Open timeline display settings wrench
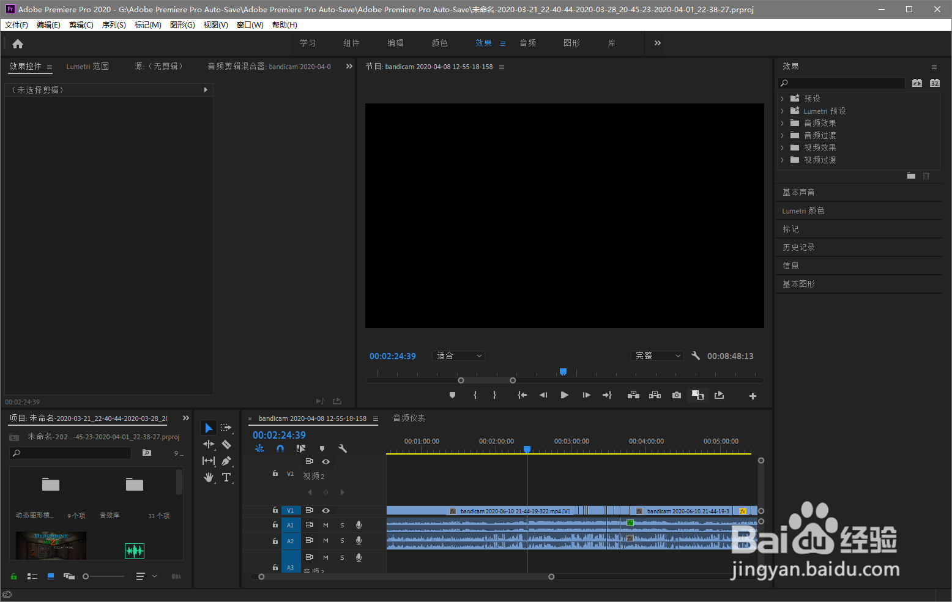This screenshot has width=952, height=602. pos(343,448)
